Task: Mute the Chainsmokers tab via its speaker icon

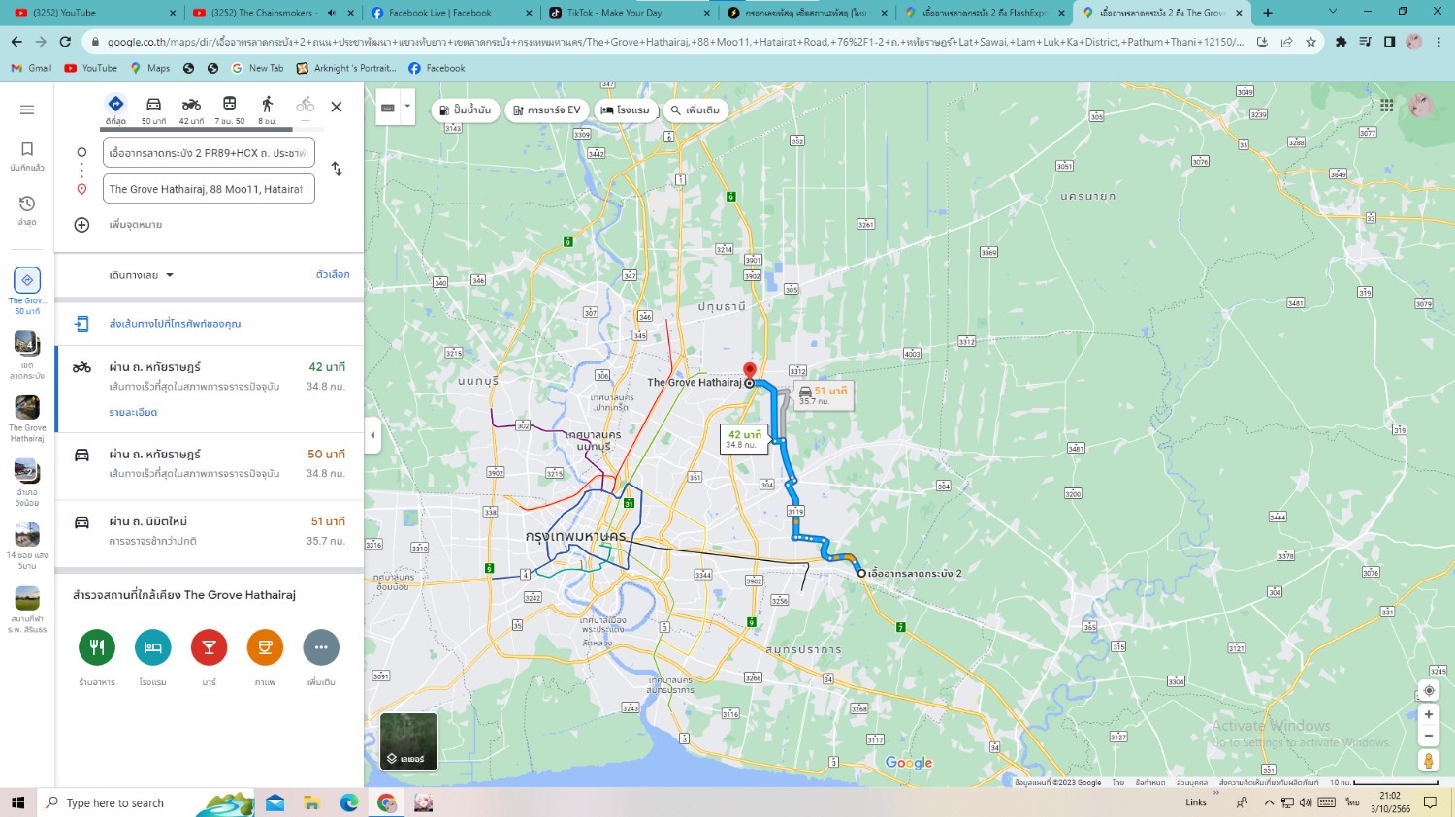Action: (332, 13)
